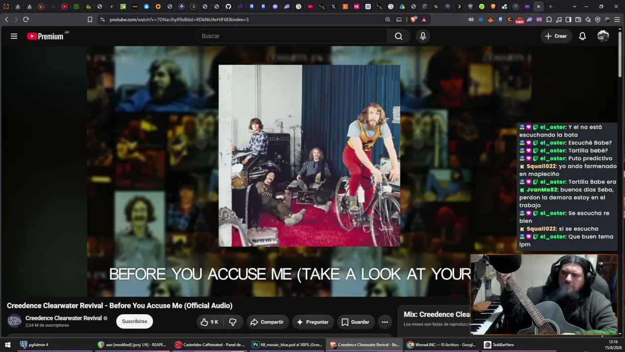Screen dimensions: 625x352
Task: Go back with the browser back arrow
Action: tap(6, 20)
